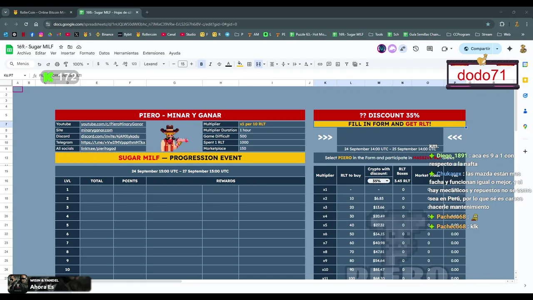Screen dimensions: 533x300
Task: Open the fill color bucket picker
Action: click(x=240, y=64)
